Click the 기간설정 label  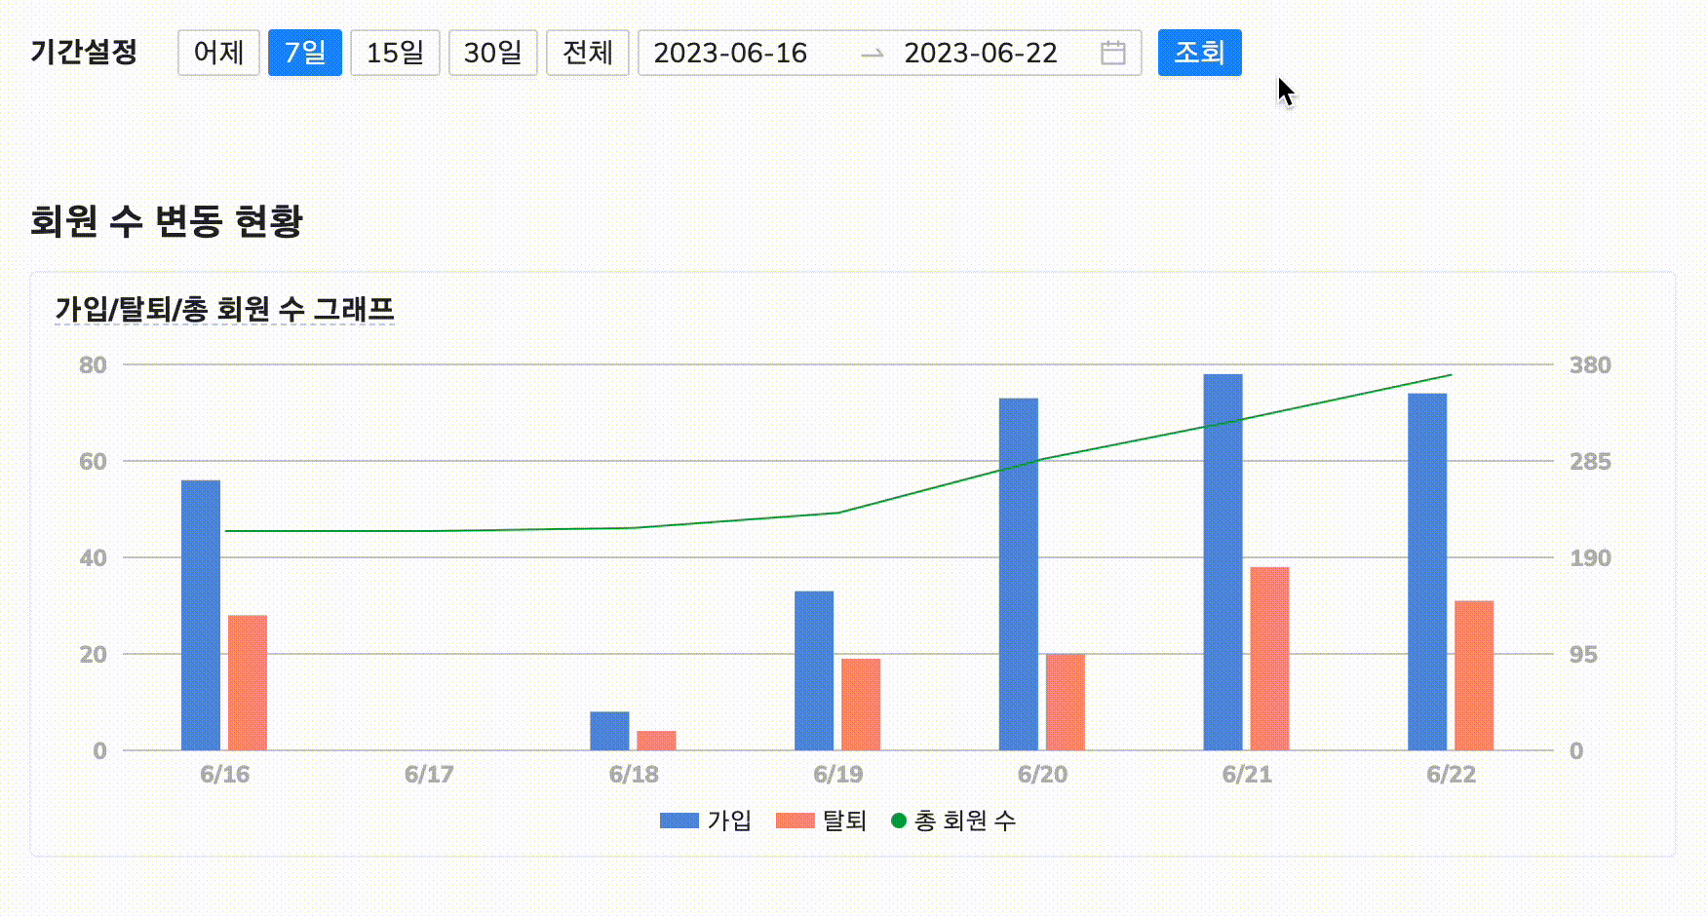pyautogui.click(x=84, y=52)
